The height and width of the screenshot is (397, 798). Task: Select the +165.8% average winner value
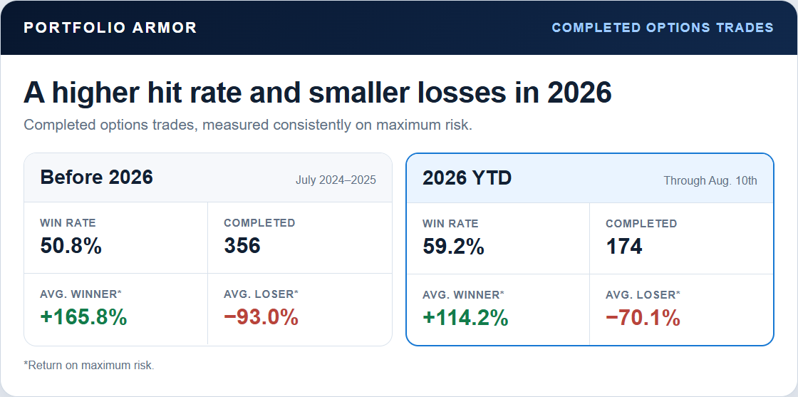coord(83,317)
